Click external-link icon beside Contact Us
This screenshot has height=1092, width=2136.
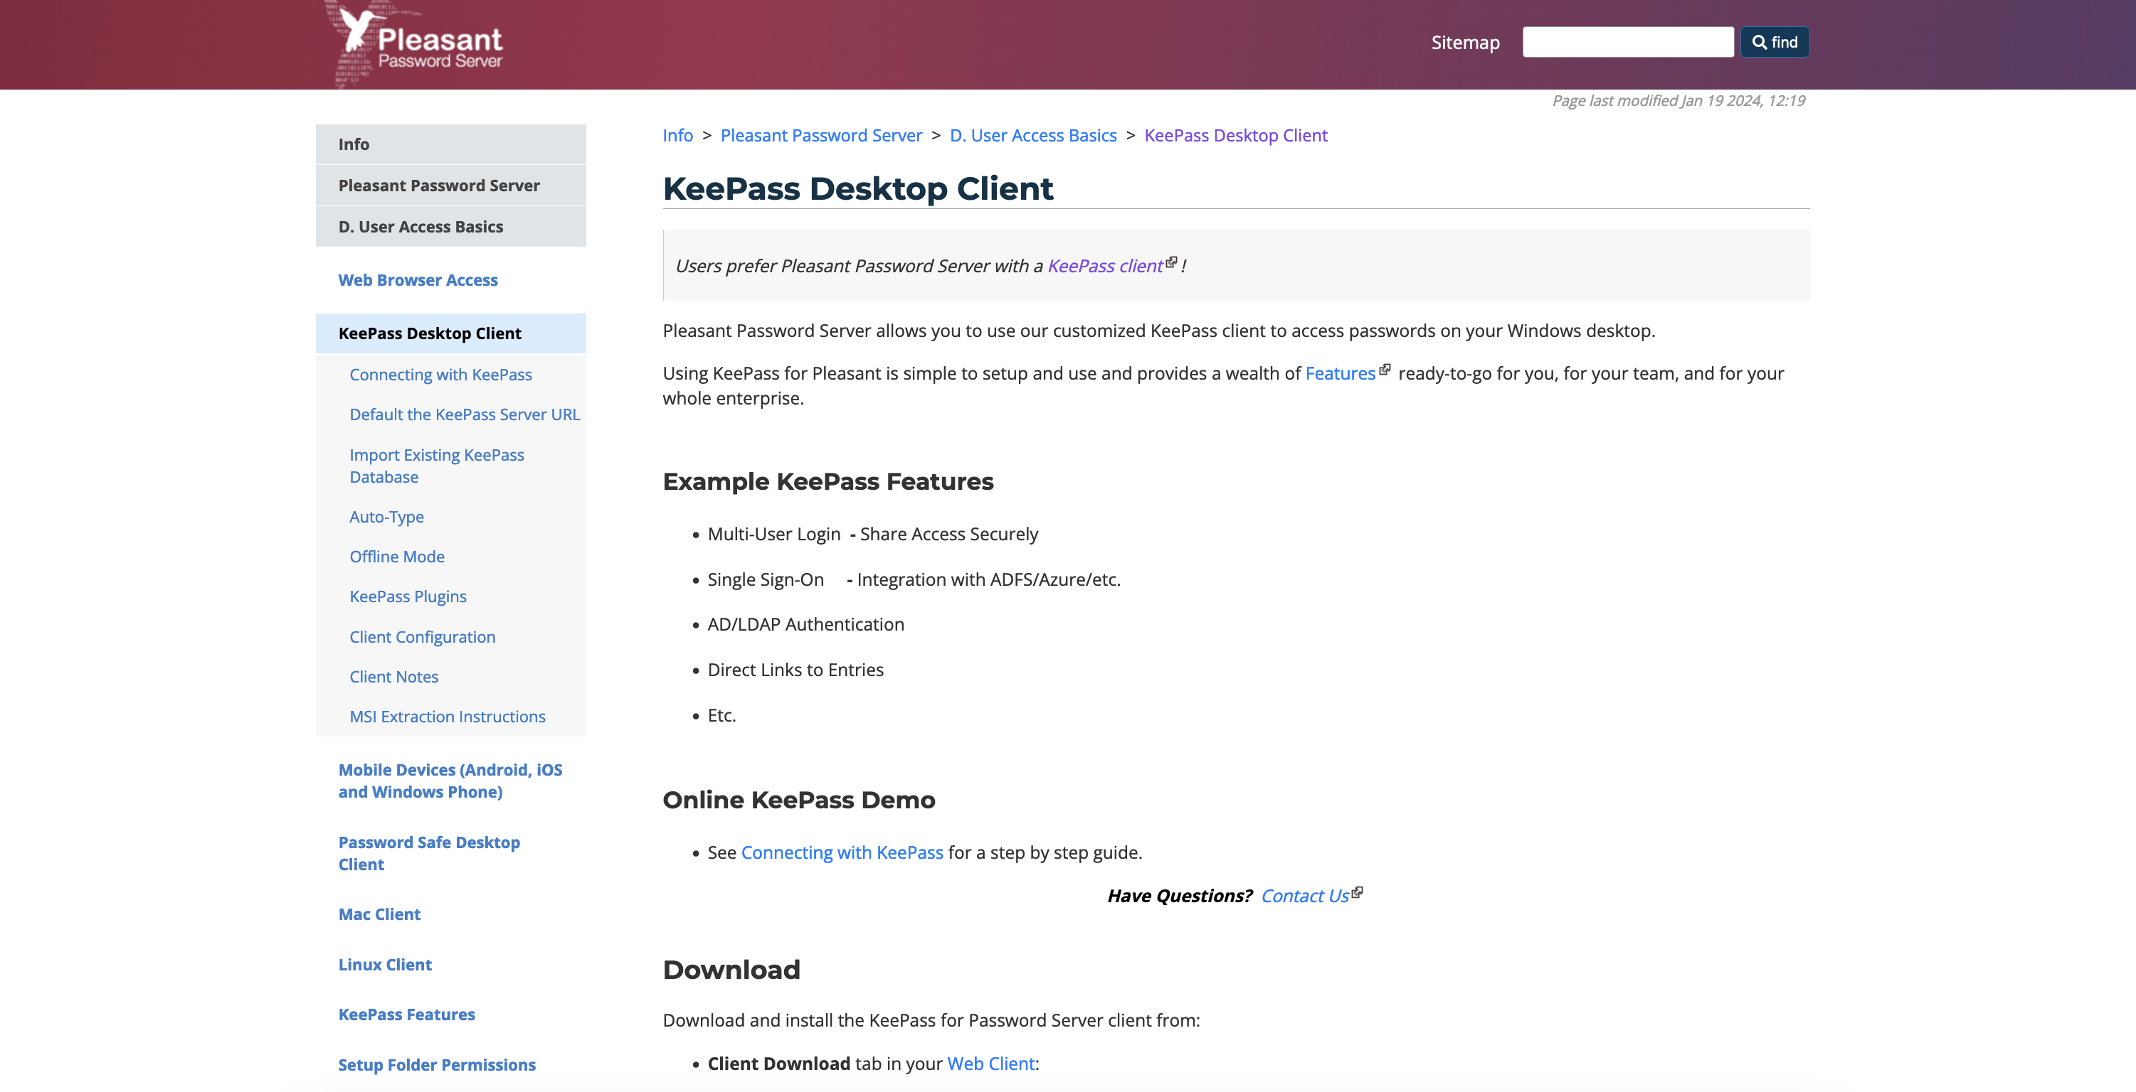(1358, 892)
